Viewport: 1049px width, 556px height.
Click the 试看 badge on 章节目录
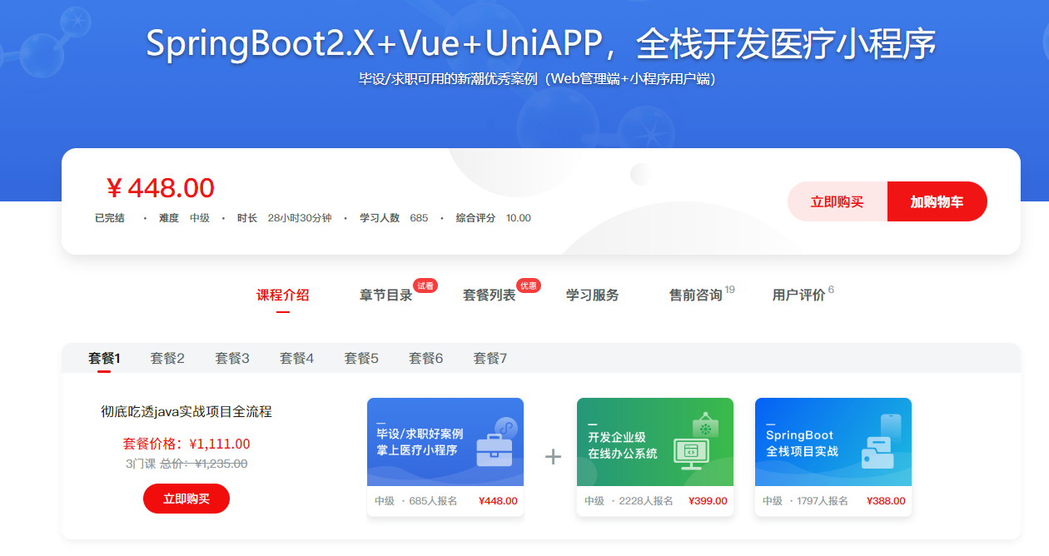pyautogui.click(x=425, y=285)
